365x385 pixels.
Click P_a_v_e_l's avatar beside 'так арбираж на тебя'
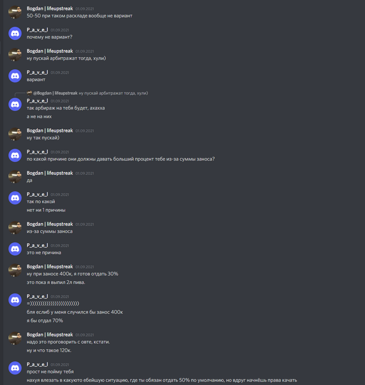click(15, 105)
